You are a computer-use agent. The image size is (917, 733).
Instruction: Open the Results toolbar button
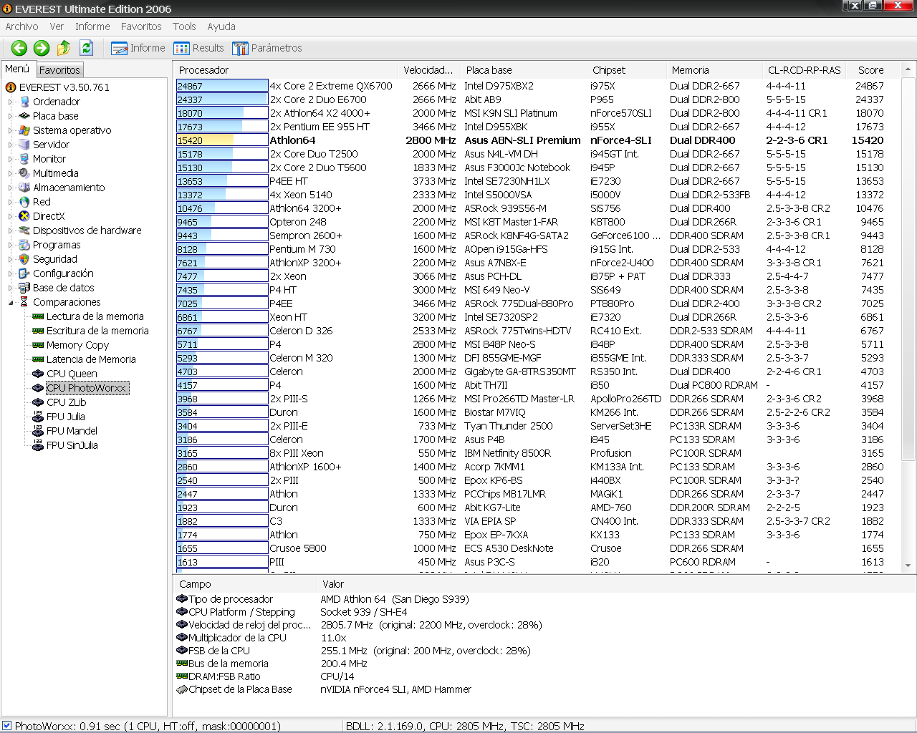point(199,48)
